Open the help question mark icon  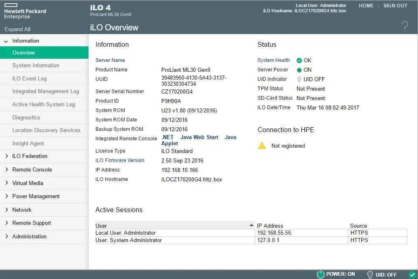pyautogui.click(x=404, y=27)
